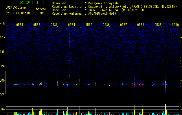The image size is (182, 115).
Task: Click the 1.1 kHz axis label
Action: coord(2,37)
